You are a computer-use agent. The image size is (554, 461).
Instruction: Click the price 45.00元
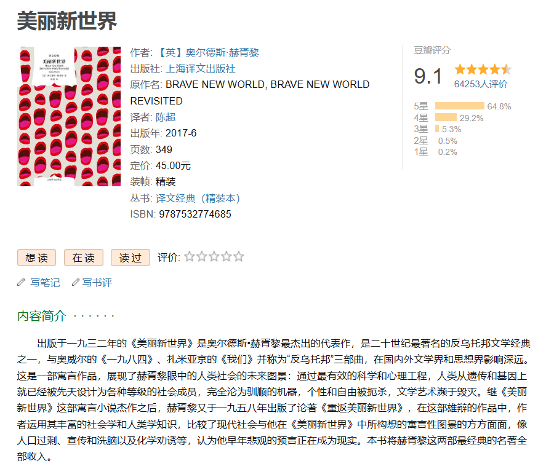(x=173, y=166)
